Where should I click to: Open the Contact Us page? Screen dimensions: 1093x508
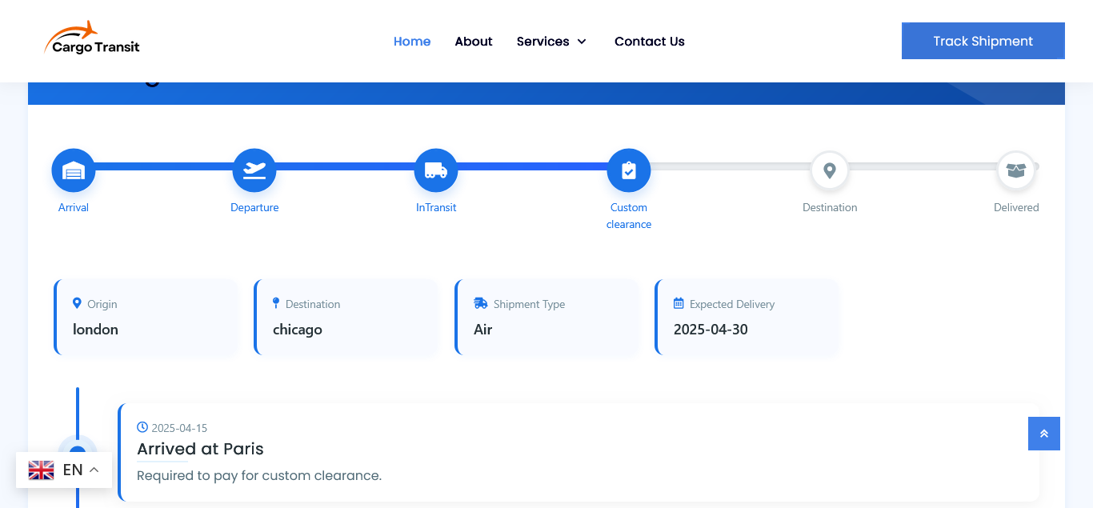click(650, 42)
